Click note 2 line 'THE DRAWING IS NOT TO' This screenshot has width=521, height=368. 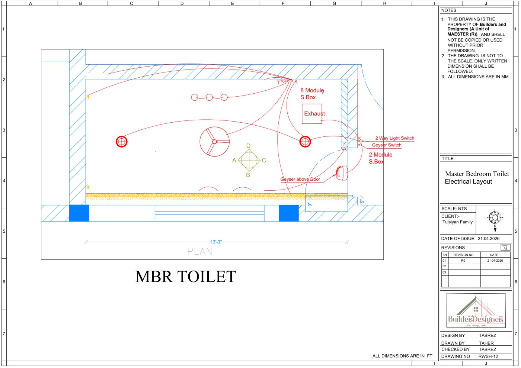coord(475,56)
